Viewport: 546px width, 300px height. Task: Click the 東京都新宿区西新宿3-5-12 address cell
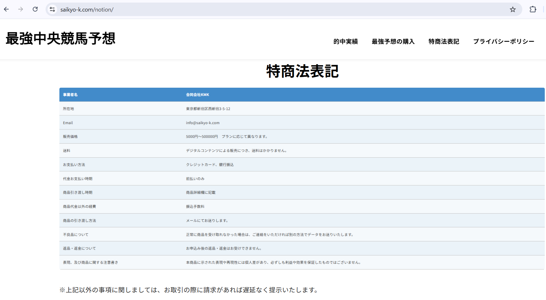[208, 109]
